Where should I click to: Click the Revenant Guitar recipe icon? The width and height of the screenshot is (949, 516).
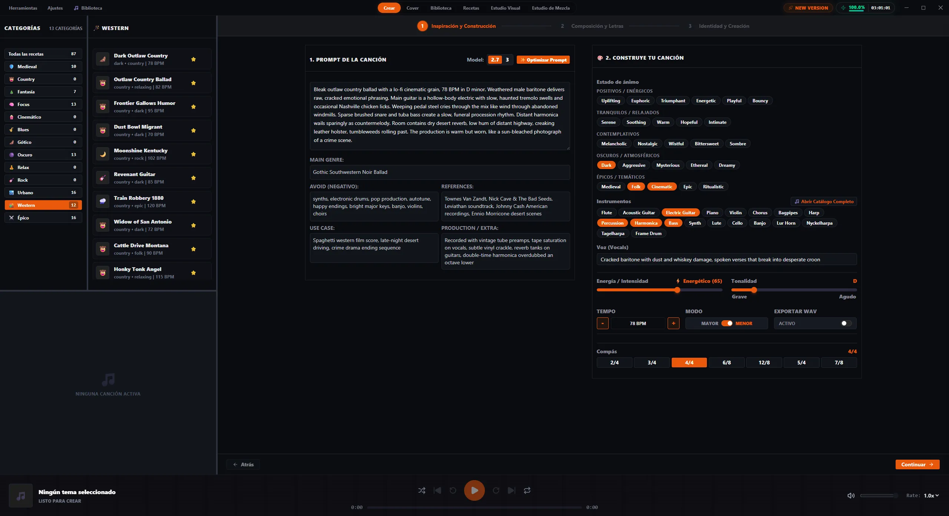tap(103, 178)
